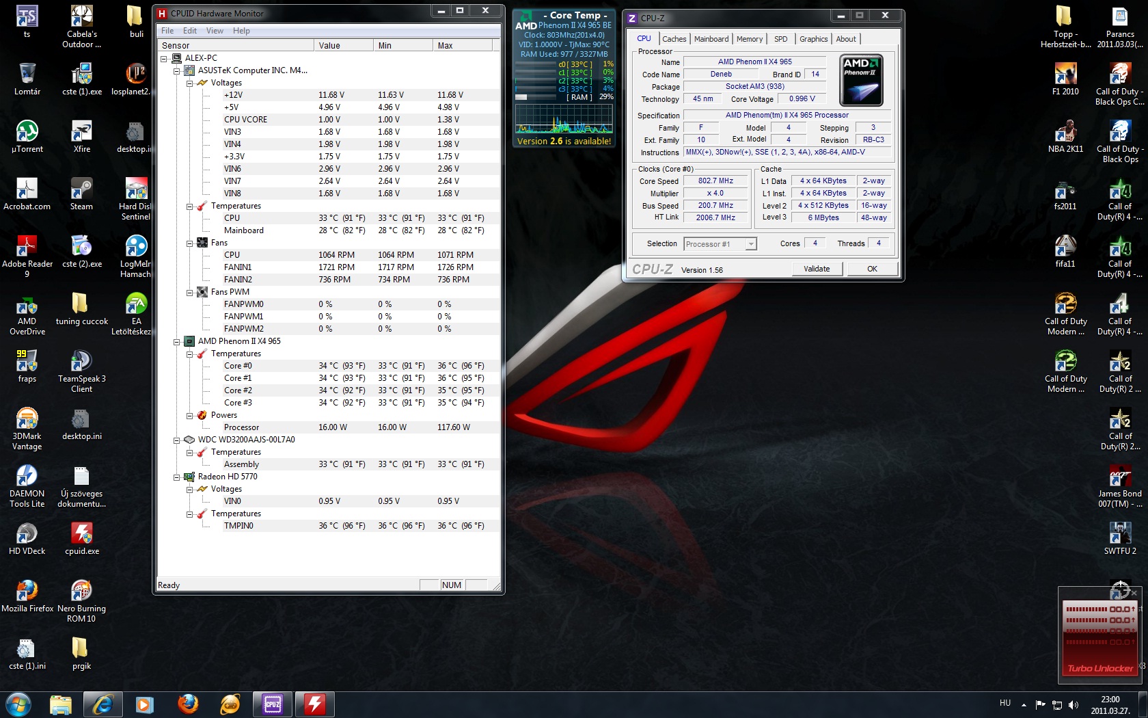Open Adobe Reader 9 desktop icon
This screenshot has width=1148, height=718.
[x=27, y=256]
